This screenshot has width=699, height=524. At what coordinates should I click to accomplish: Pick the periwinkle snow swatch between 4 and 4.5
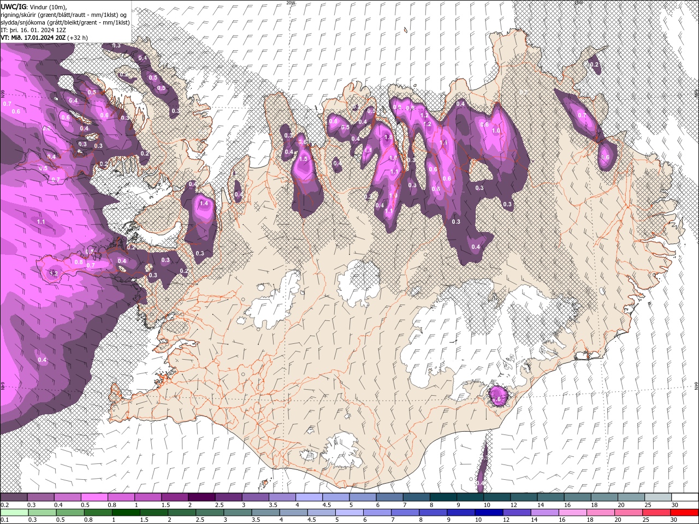tap(309, 497)
